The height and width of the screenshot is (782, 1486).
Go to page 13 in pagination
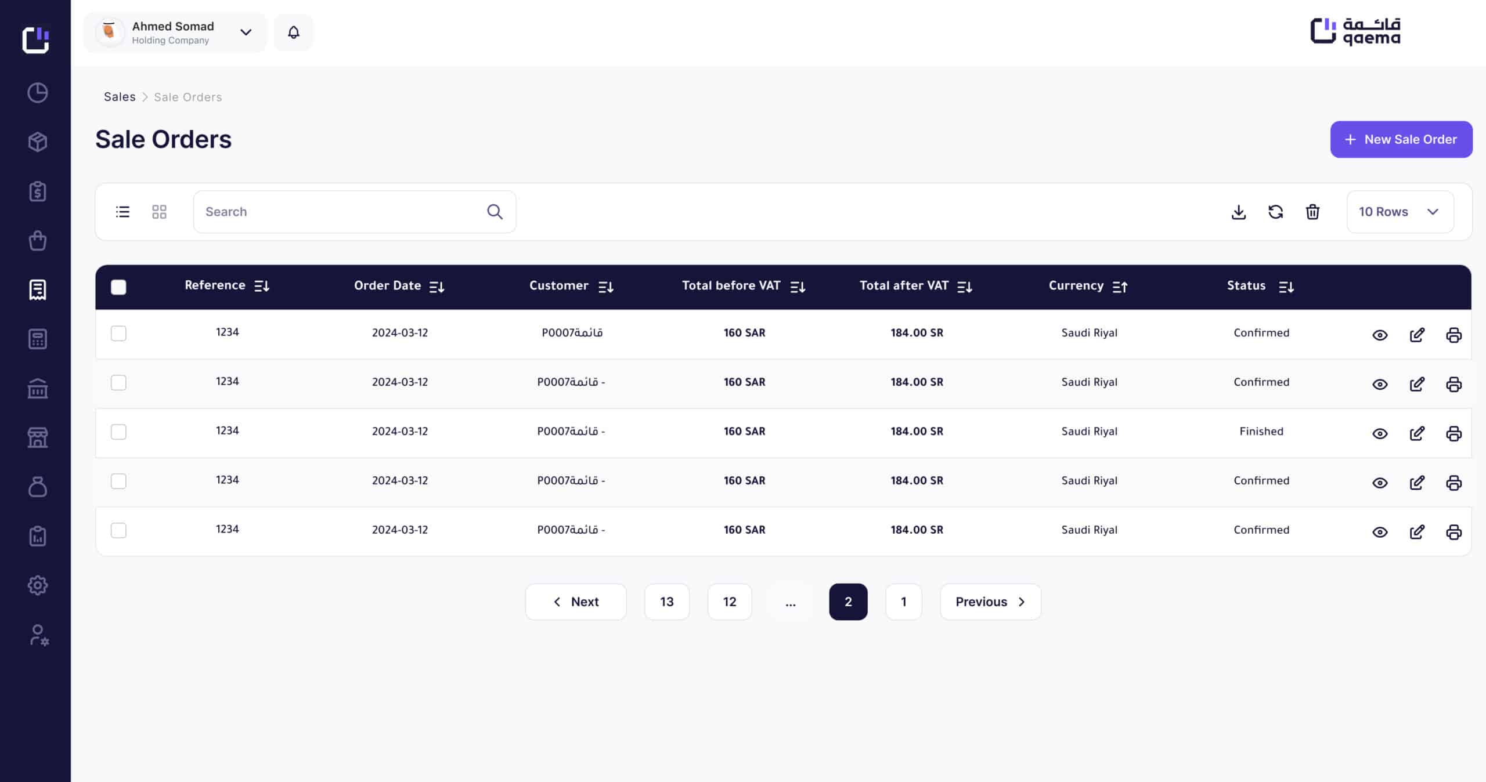(x=666, y=602)
